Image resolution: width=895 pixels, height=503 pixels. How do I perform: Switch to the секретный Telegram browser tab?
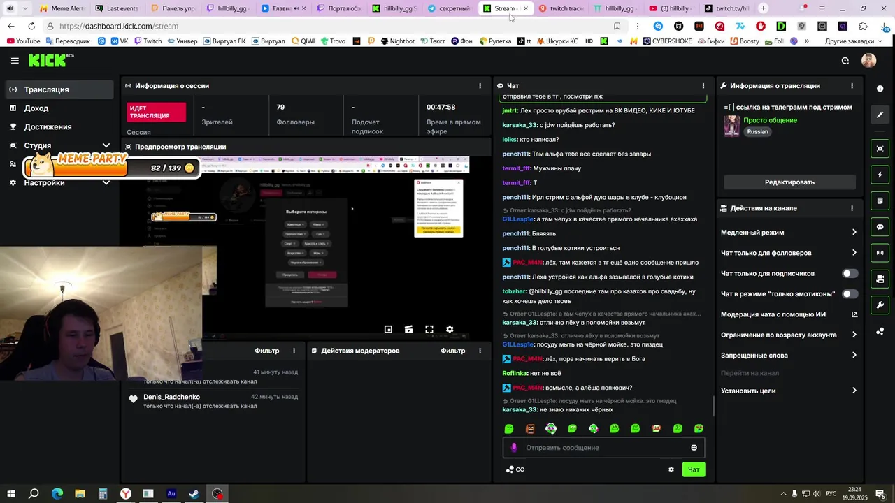(x=450, y=8)
